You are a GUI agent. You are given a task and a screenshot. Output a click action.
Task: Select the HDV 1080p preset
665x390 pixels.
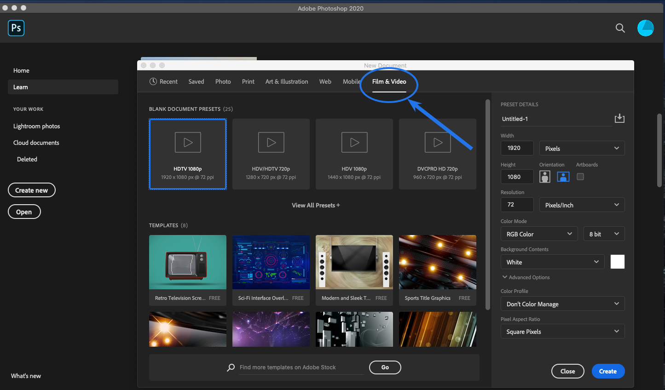tap(354, 154)
